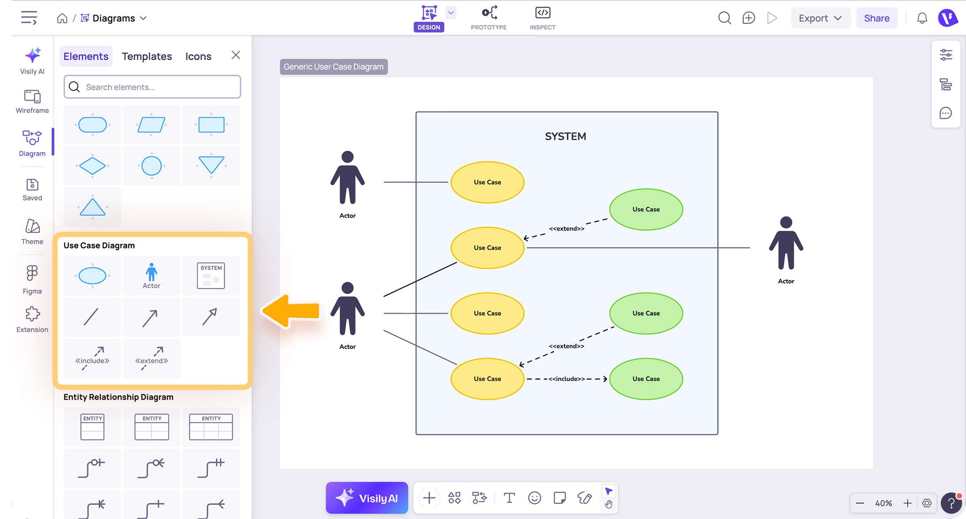Select the Text tool in bottom toolbar
Image resolution: width=966 pixels, height=519 pixels.
(509, 498)
